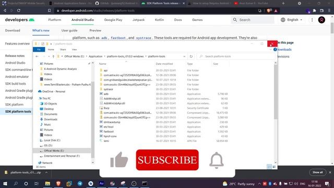The width and height of the screenshot is (334, 188).
Task: Open the Share tab in Explorer ribbon
Action: tap(63, 50)
